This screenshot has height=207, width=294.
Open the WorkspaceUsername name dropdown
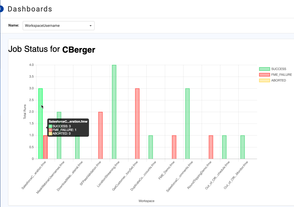(58, 26)
